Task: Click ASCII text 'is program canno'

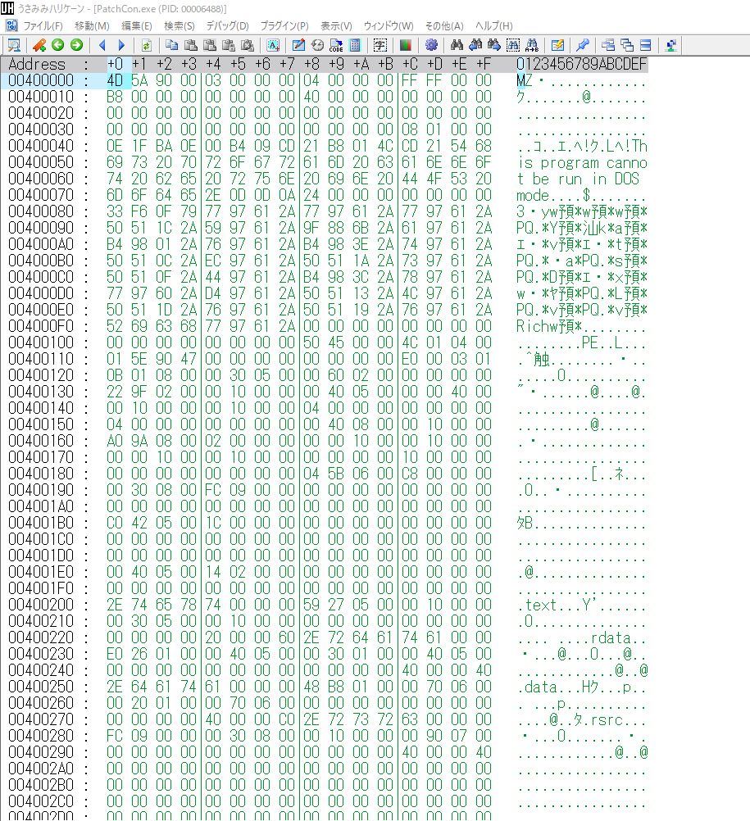Action: pos(582,162)
